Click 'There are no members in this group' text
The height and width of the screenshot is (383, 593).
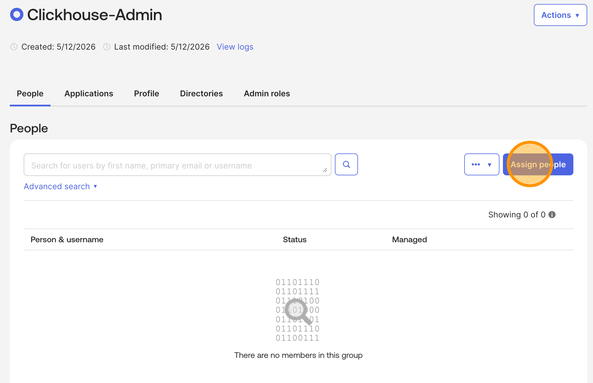pos(298,355)
